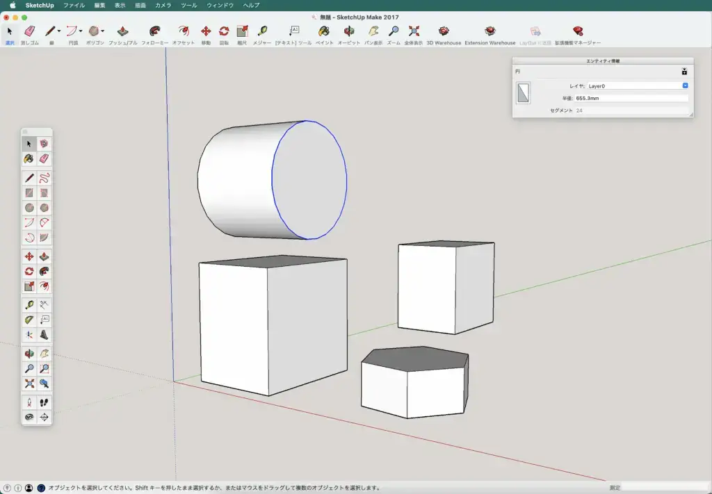The image size is (712, 494).
Task: Choose the Pie tool in the floating tool palette
Action: tap(44, 237)
